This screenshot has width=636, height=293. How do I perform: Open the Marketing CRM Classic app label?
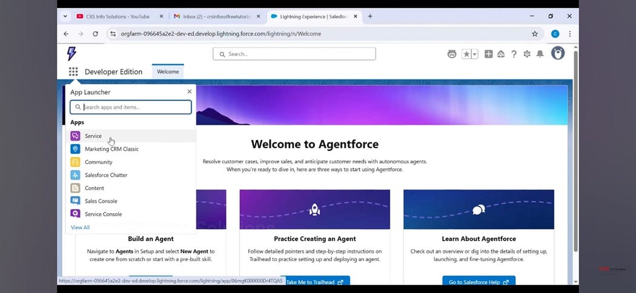click(x=111, y=149)
